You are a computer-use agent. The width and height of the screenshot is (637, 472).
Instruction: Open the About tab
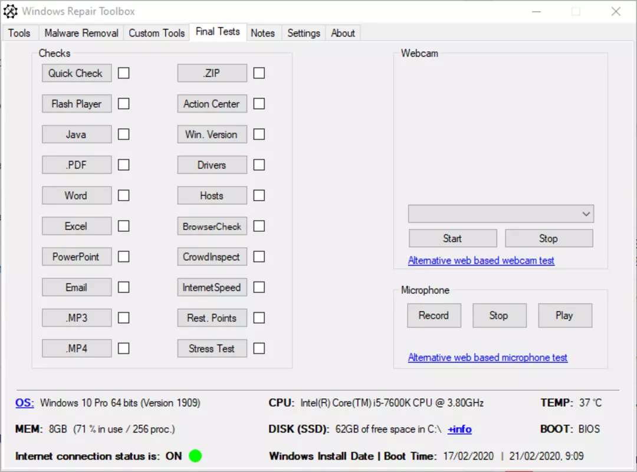[343, 33]
